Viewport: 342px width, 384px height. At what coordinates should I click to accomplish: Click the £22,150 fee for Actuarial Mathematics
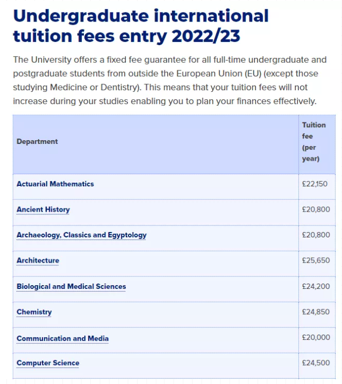pos(315,184)
